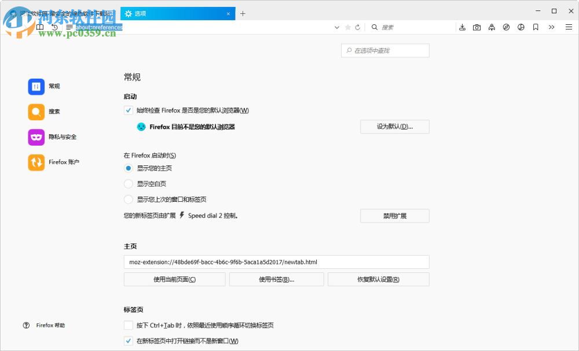Enable Ctrl+Tab recent tab cycling checkbox
The height and width of the screenshot is (351, 579).
(x=128, y=325)
